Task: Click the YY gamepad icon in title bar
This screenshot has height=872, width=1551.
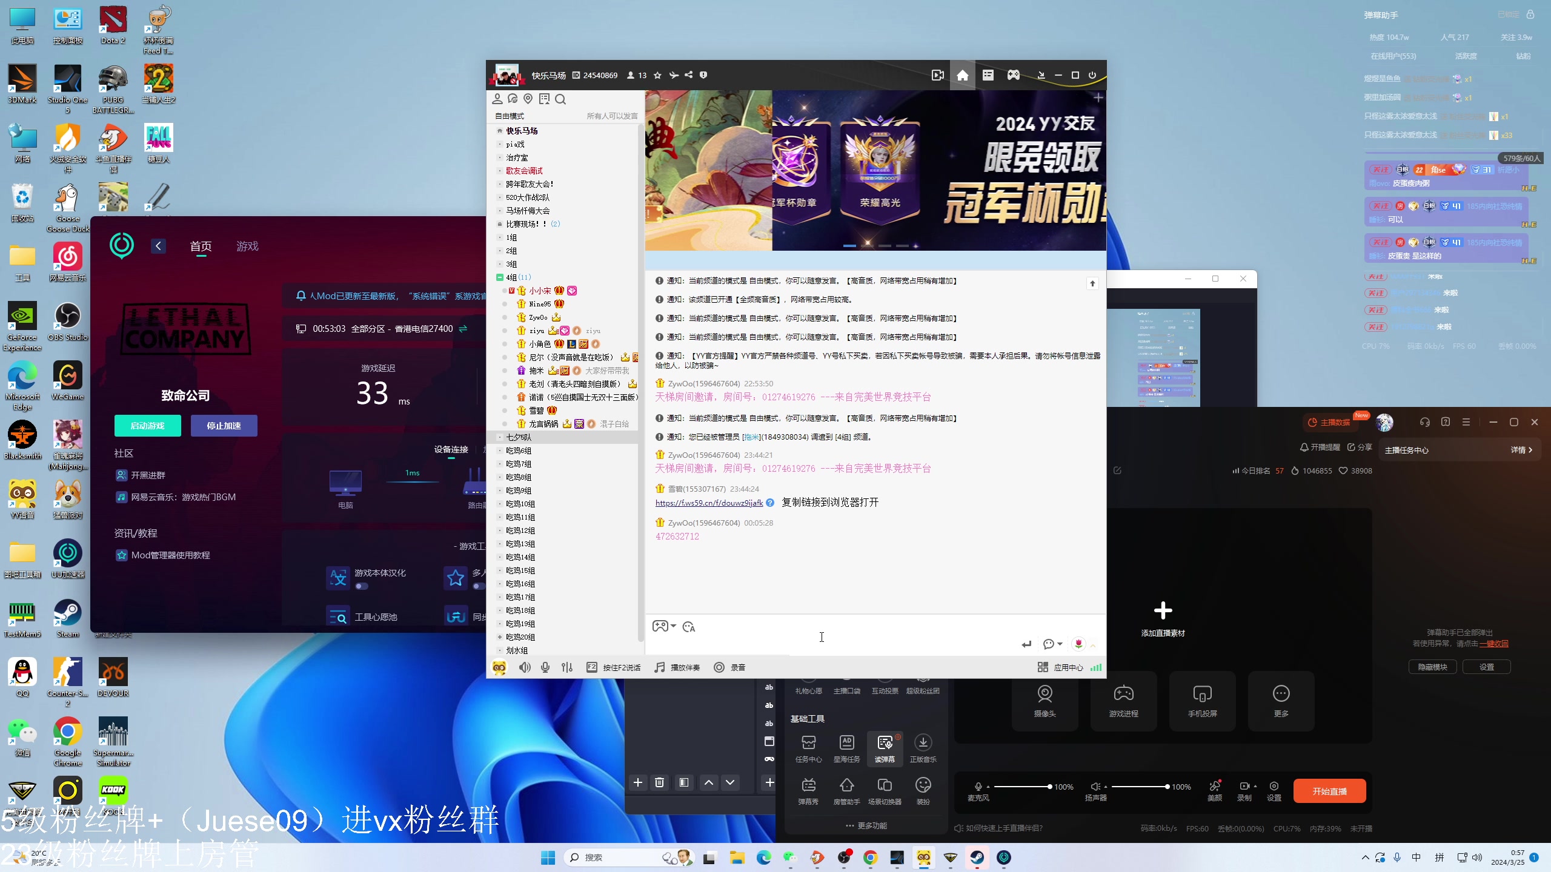Action: (x=1013, y=75)
